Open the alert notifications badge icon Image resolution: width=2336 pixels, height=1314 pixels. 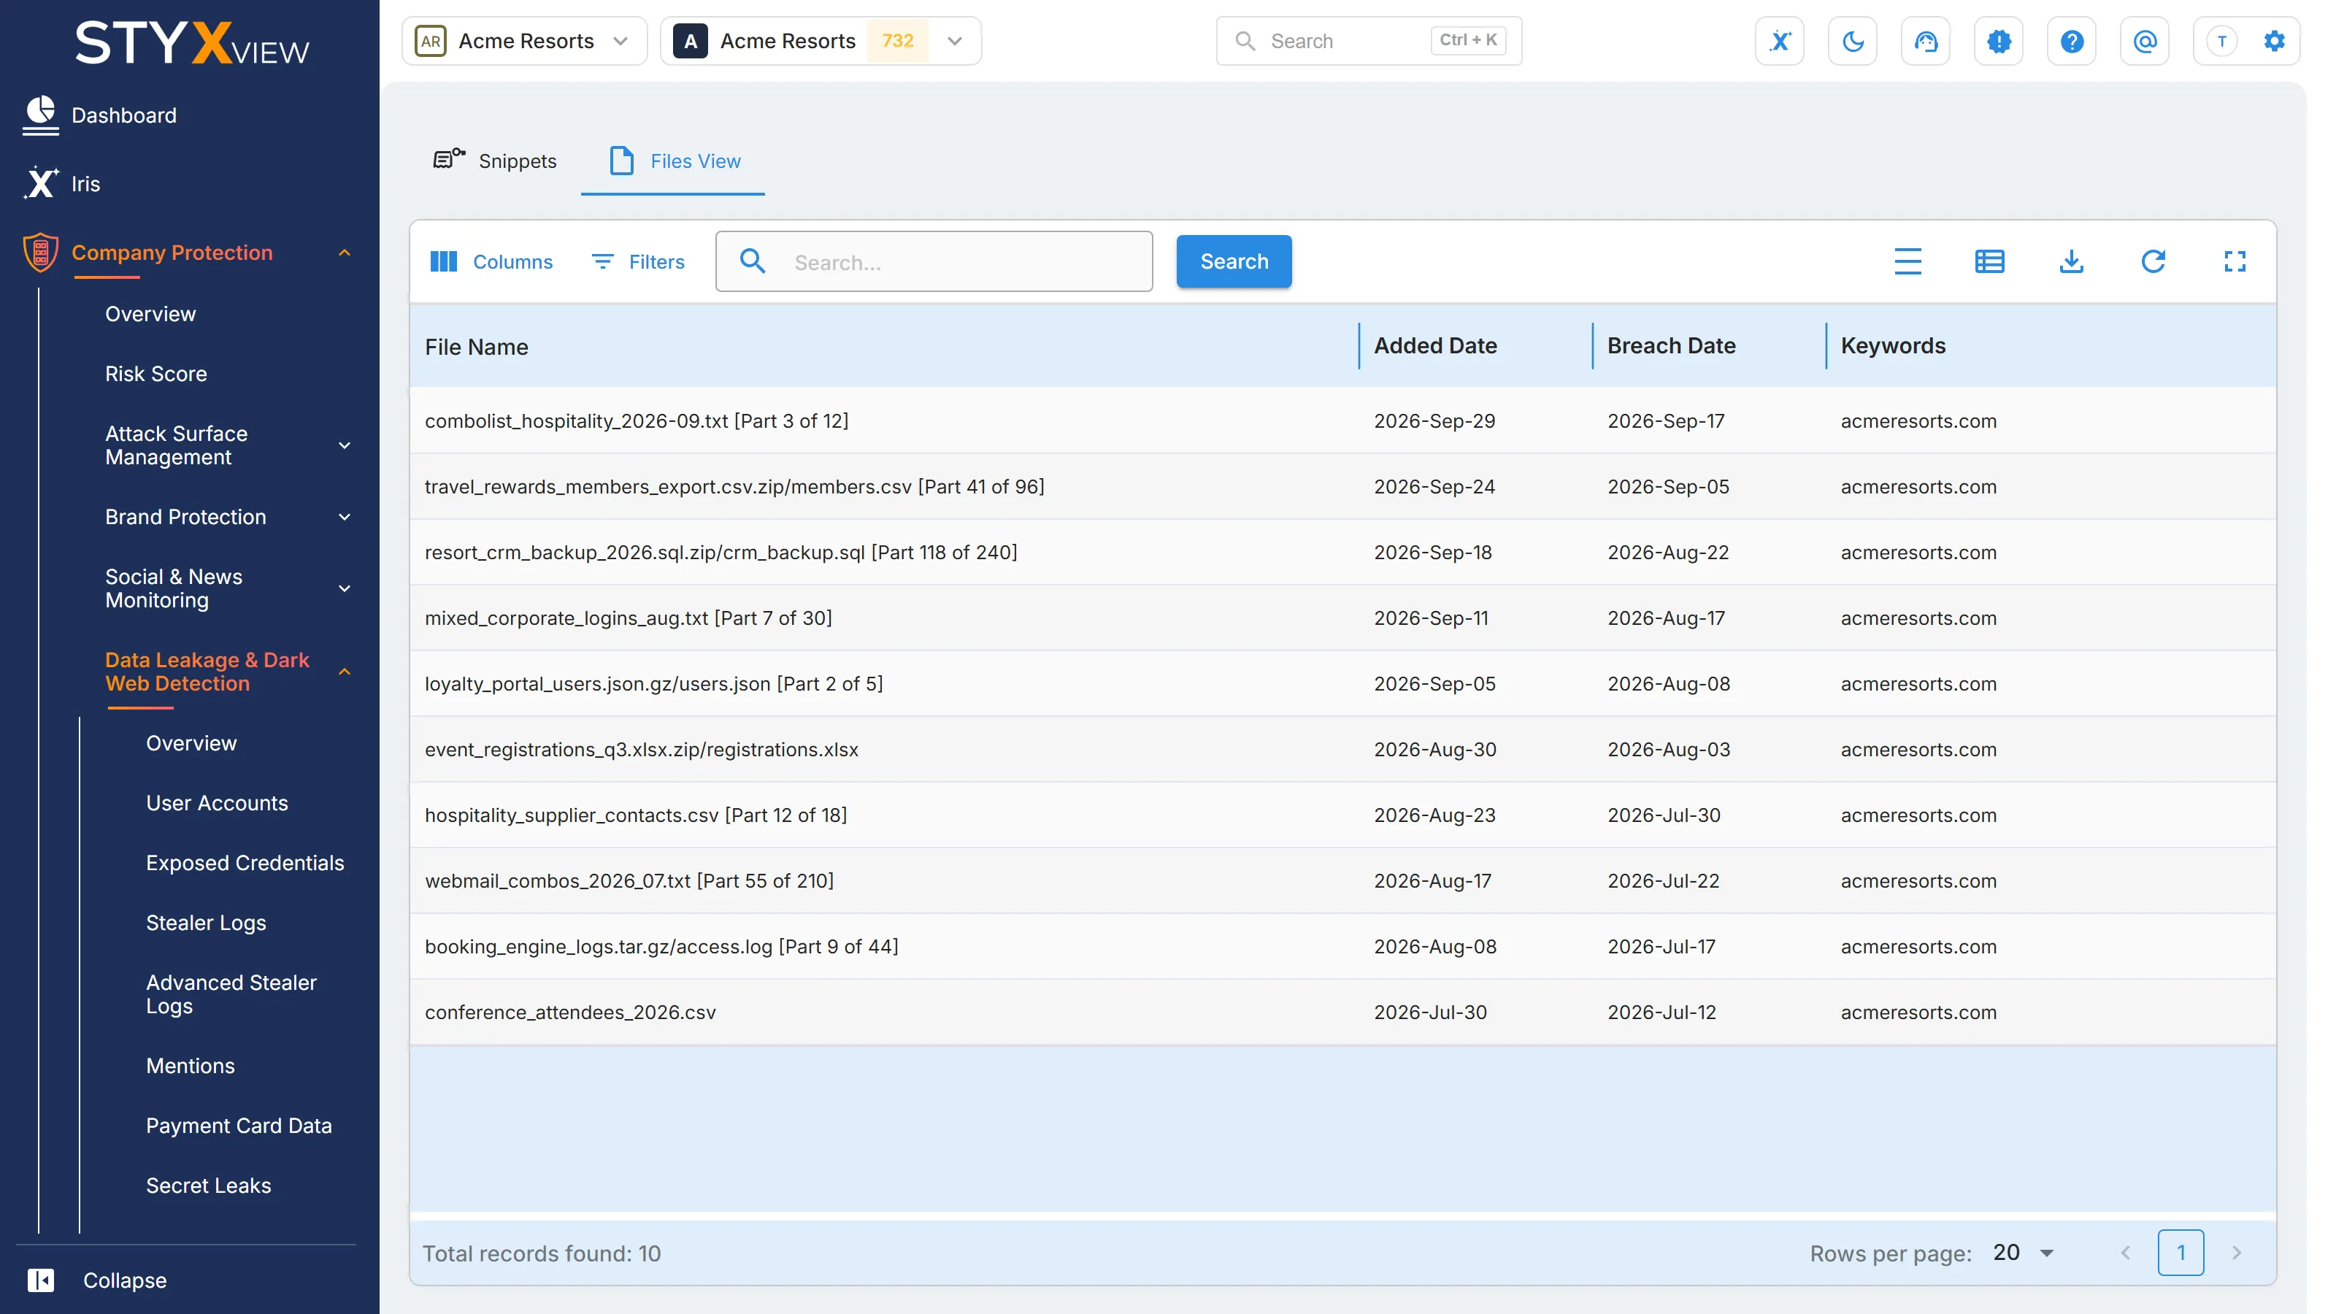(x=1999, y=41)
